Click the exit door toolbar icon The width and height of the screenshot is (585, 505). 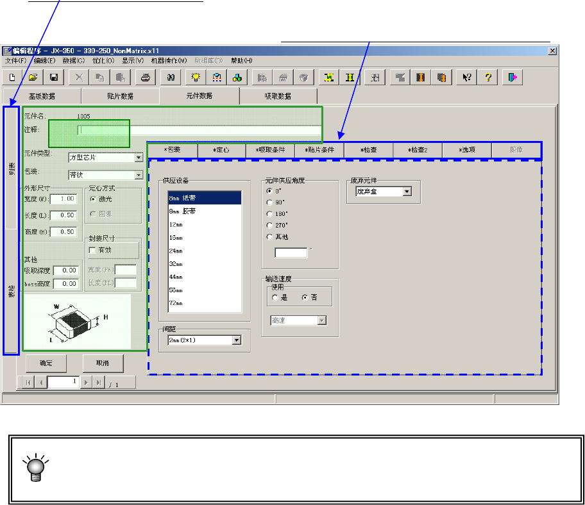(x=513, y=77)
